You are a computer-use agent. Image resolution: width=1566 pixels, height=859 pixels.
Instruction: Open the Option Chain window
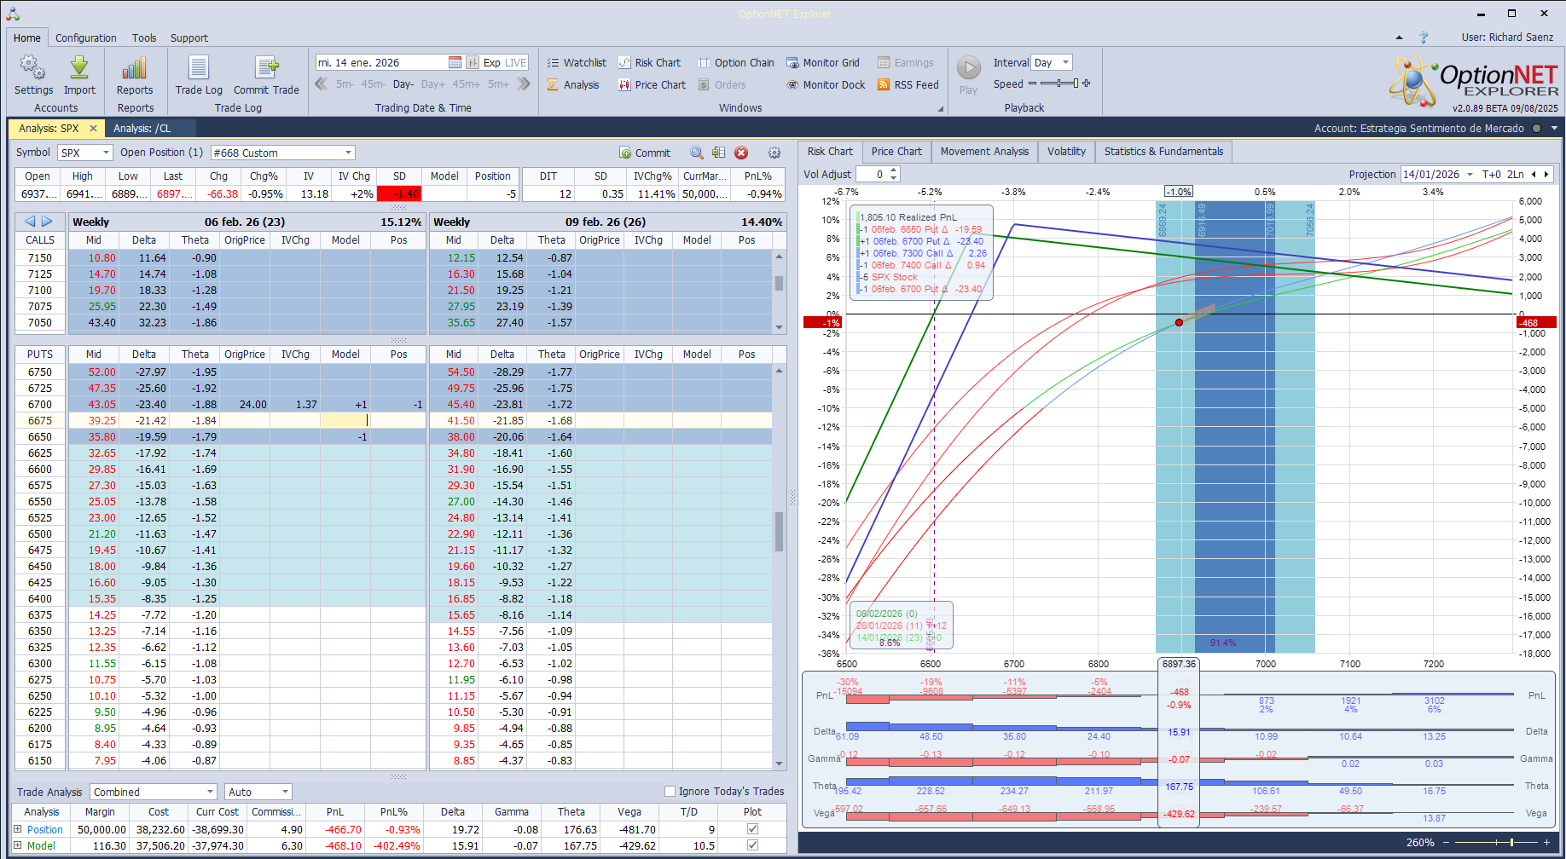click(736, 62)
